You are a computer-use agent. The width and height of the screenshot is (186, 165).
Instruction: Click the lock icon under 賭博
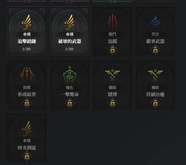pos(113,103)
